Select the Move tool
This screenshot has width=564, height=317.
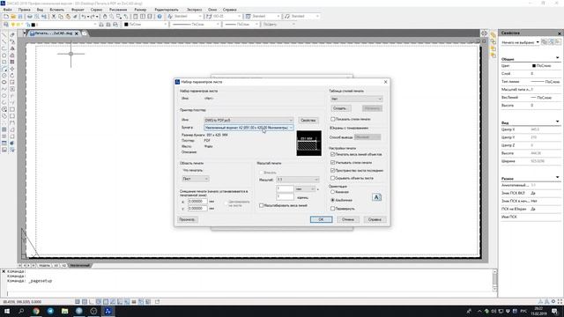pos(12,69)
